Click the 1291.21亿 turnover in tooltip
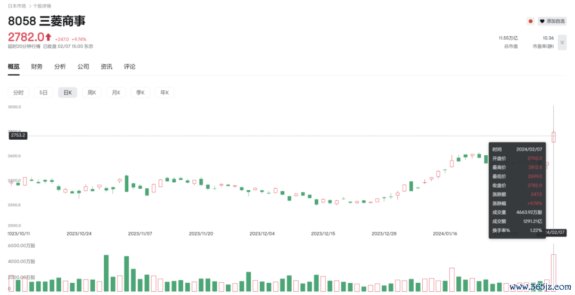The width and height of the screenshot is (575, 295). [532, 222]
